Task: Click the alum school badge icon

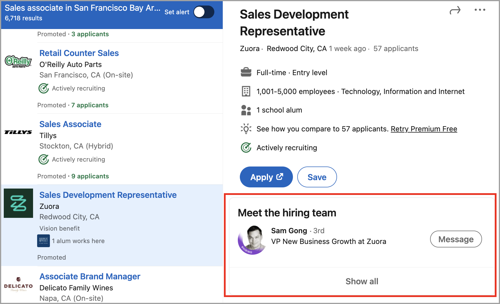Action: click(44, 241)
